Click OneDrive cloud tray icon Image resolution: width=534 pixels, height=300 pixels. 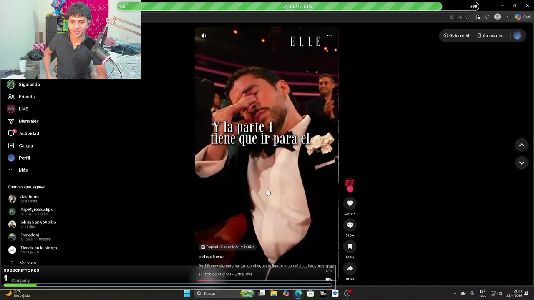[x=463, y=293]
